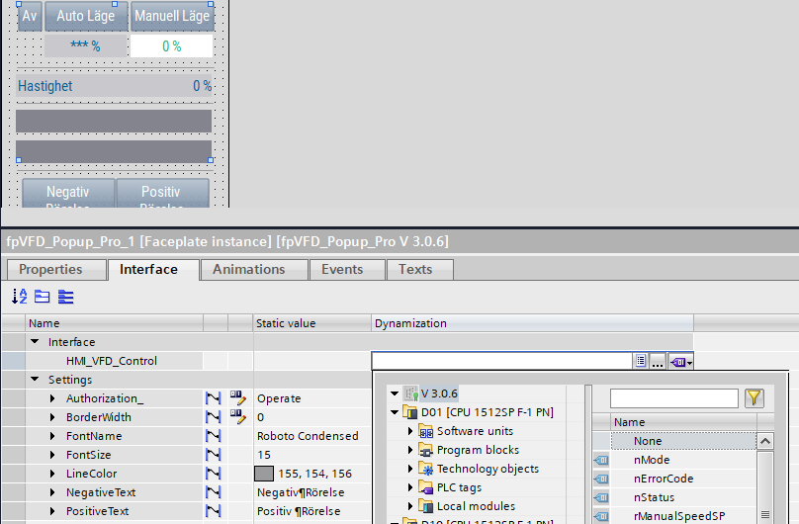The image size is (799, 524).
Task: Select the Interface tab
Action: click(x=153, y=269)
